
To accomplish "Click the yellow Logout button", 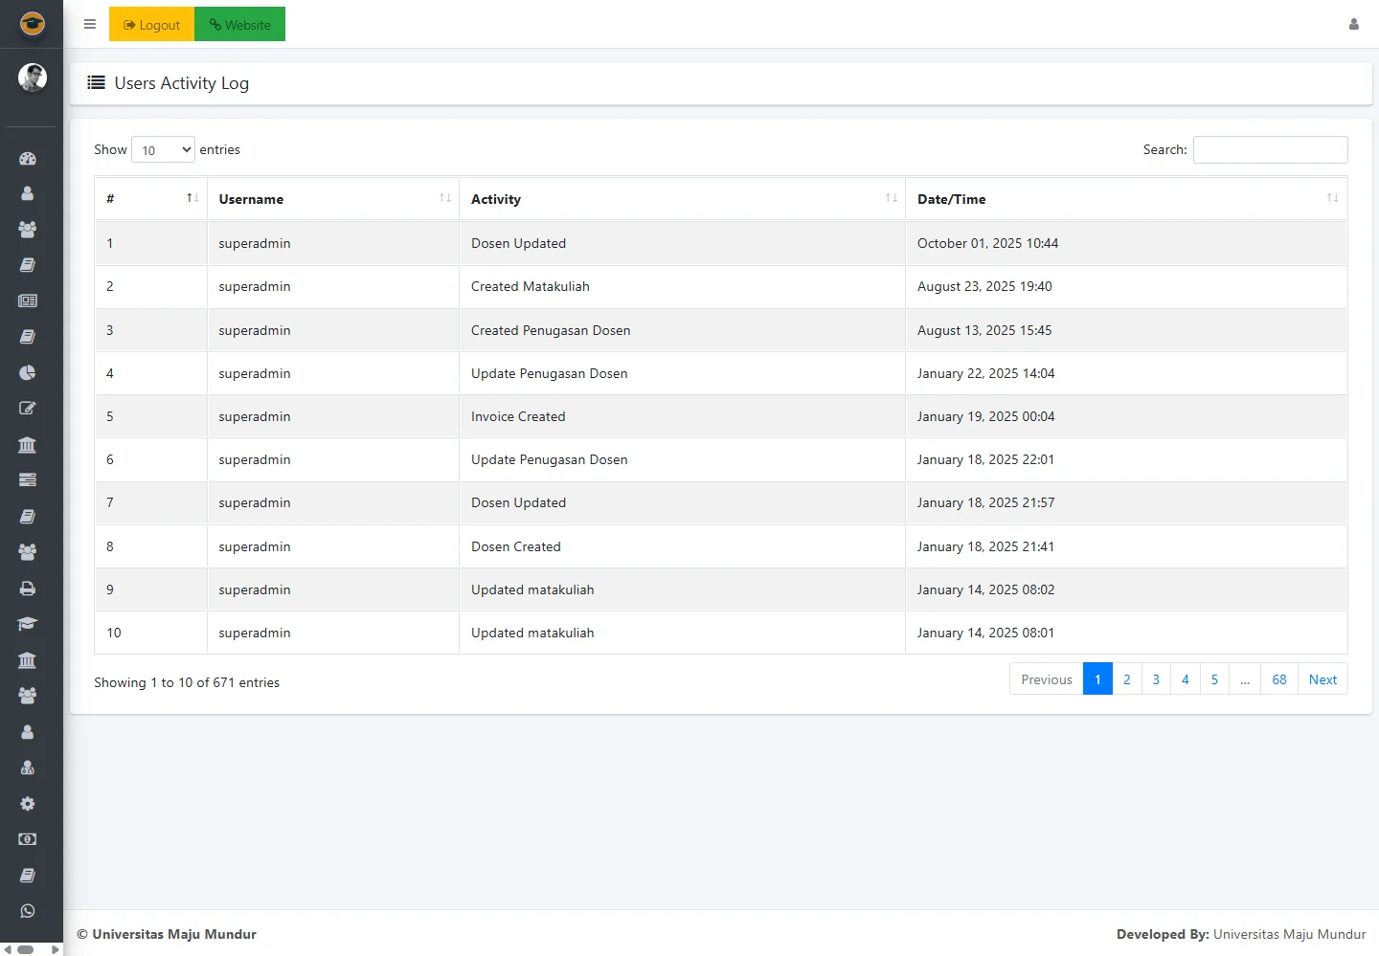I will tap(151, 25).
